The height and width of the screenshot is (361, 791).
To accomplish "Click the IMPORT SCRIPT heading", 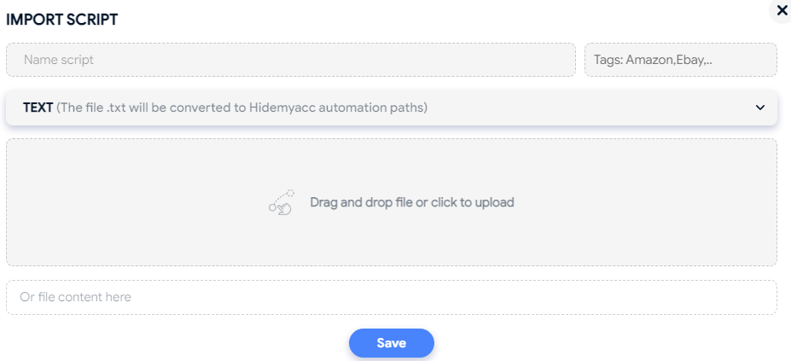I will coord(62,20).
